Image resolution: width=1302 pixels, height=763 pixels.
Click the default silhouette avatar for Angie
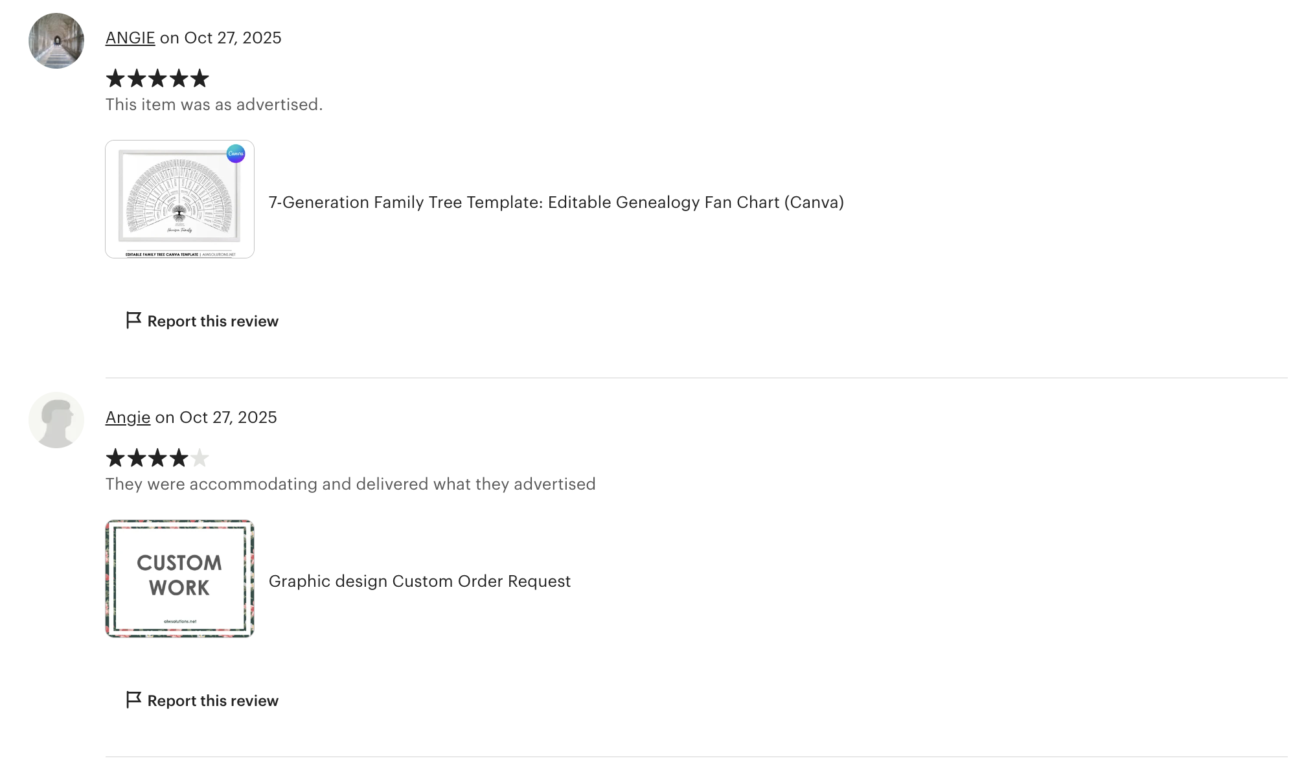pos(56,420)
